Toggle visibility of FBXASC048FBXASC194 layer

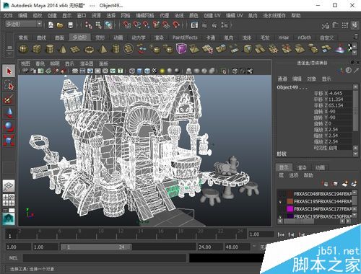(280, 194)
